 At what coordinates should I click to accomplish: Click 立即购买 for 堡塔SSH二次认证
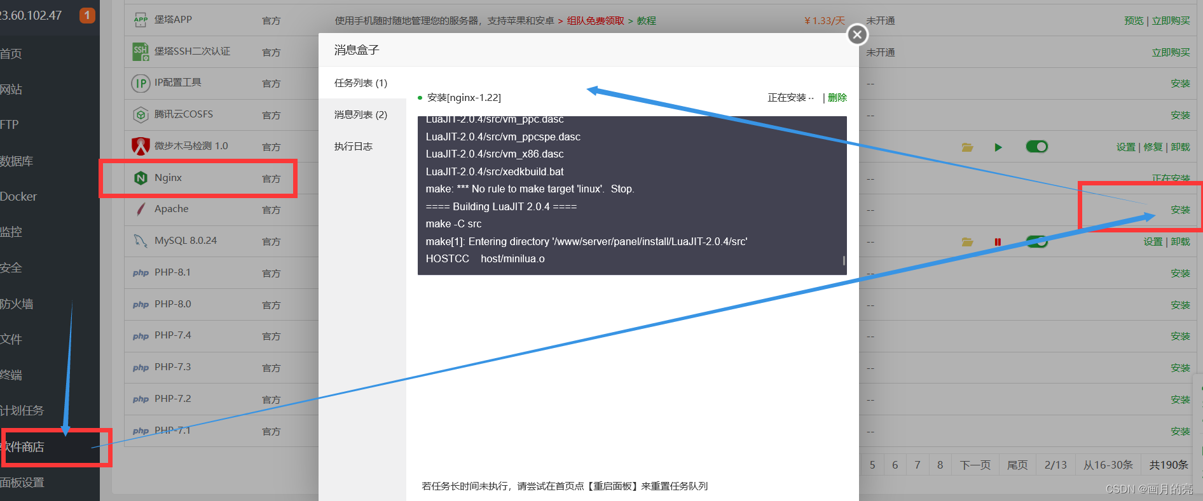[x=1171, y=52]
